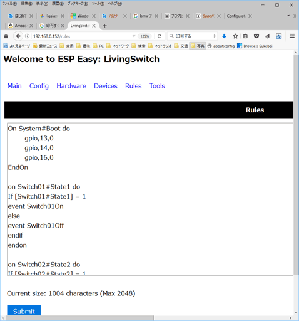Open the downloads arrow icon
Image resolution: width=299 pixels, height=321 pixels.
224,36
